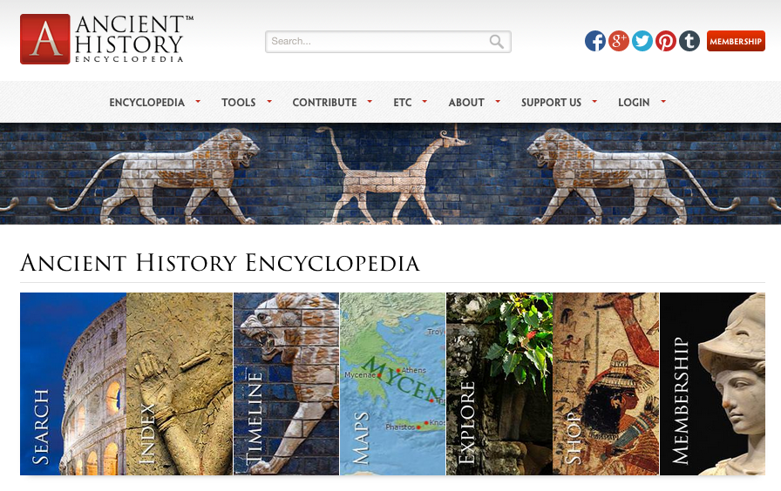Open the Twitter social icon
This screenshot has width=781, height=491.
coord(642,41)
